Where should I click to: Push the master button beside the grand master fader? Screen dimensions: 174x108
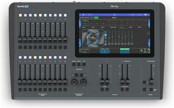[x=144, y=82]
